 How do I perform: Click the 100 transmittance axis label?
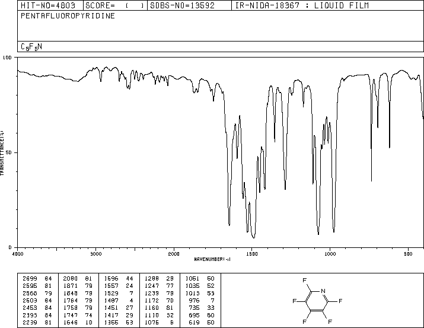click(x=7, y=58)
